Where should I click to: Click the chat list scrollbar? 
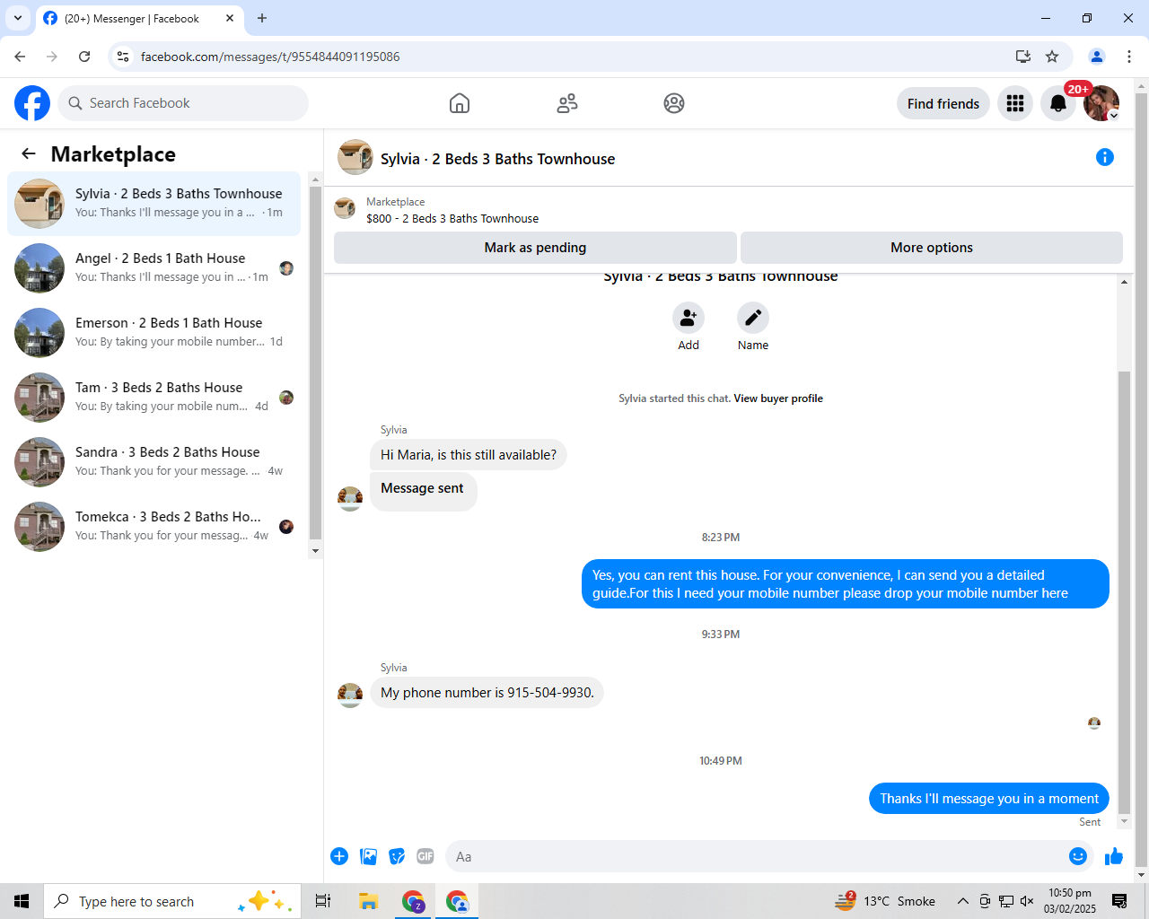(315, 365)
